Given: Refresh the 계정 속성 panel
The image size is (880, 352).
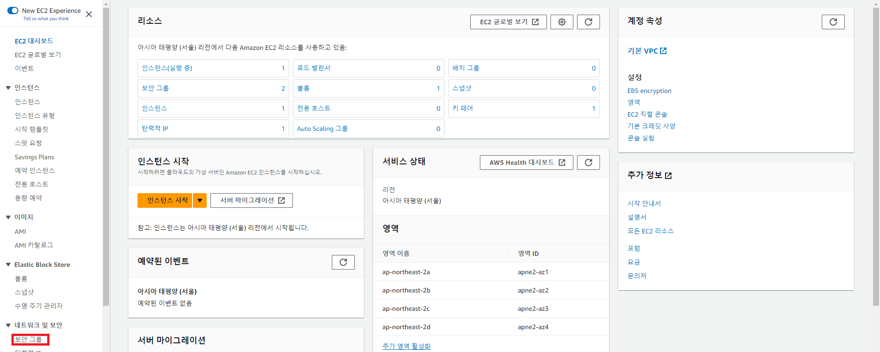Looking at the screenshot, I should coord(833,22).
